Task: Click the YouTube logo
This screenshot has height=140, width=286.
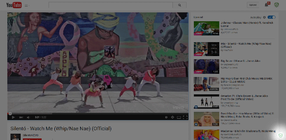Action: 13,5
